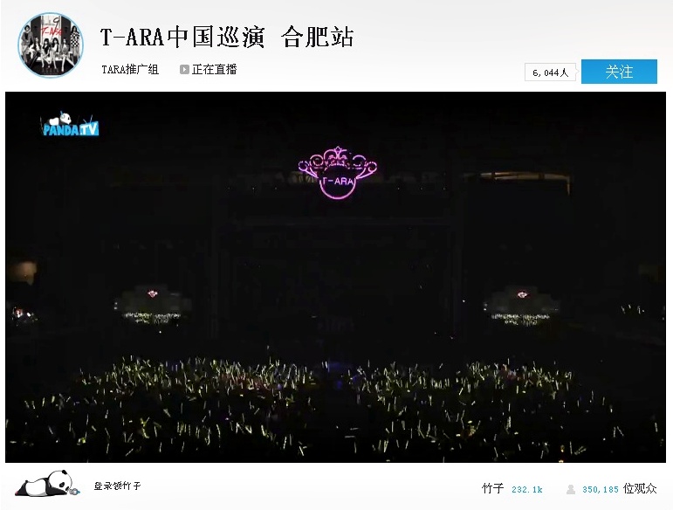
Task: Click the right side-stage display in the video
Action: click(x=520, y=305)
